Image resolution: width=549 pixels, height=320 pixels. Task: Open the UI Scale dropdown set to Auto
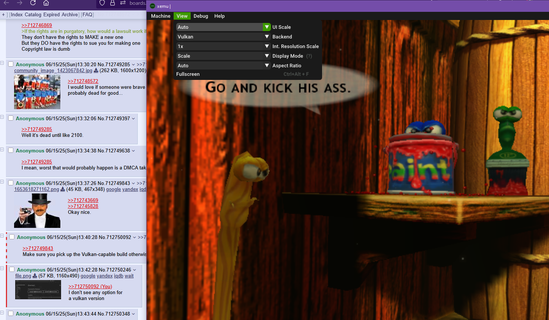pyautogui.click(x=223, y=27)
